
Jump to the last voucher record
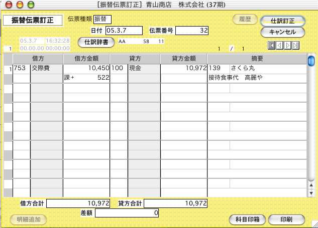point(296,46)
